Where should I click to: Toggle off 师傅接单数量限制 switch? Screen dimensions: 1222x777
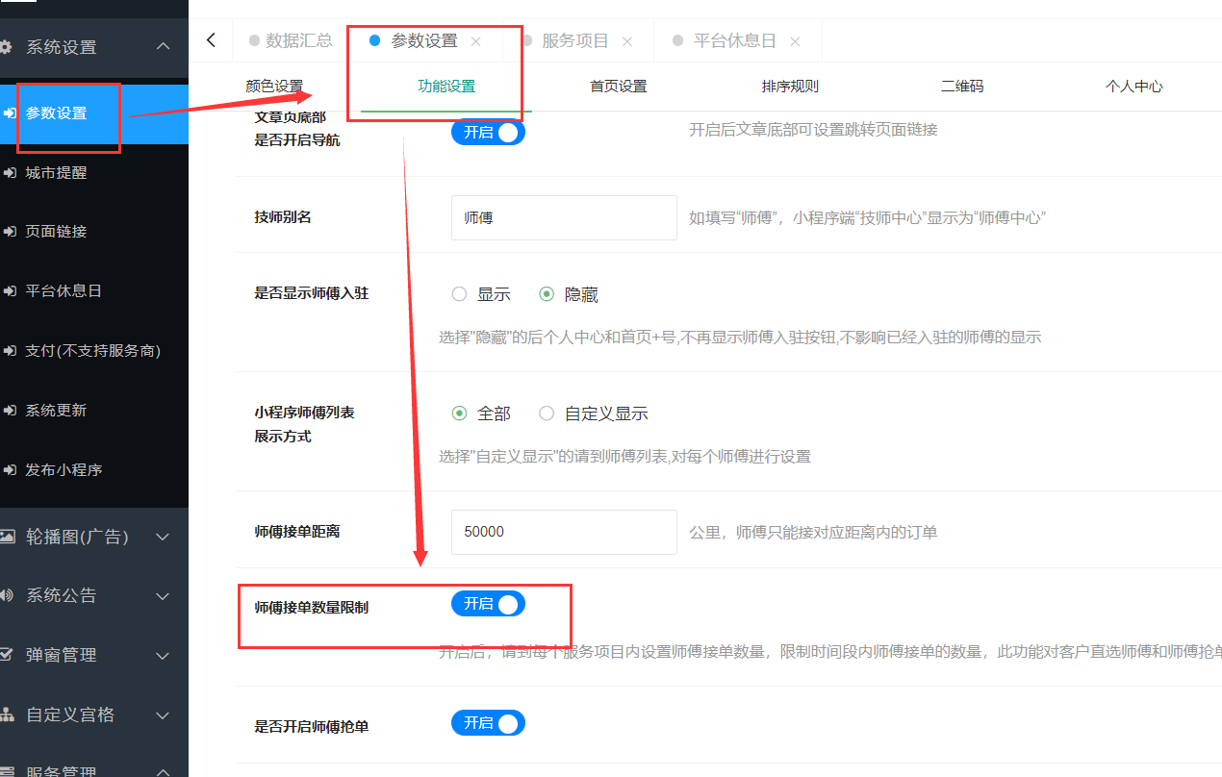pos(488,604)
